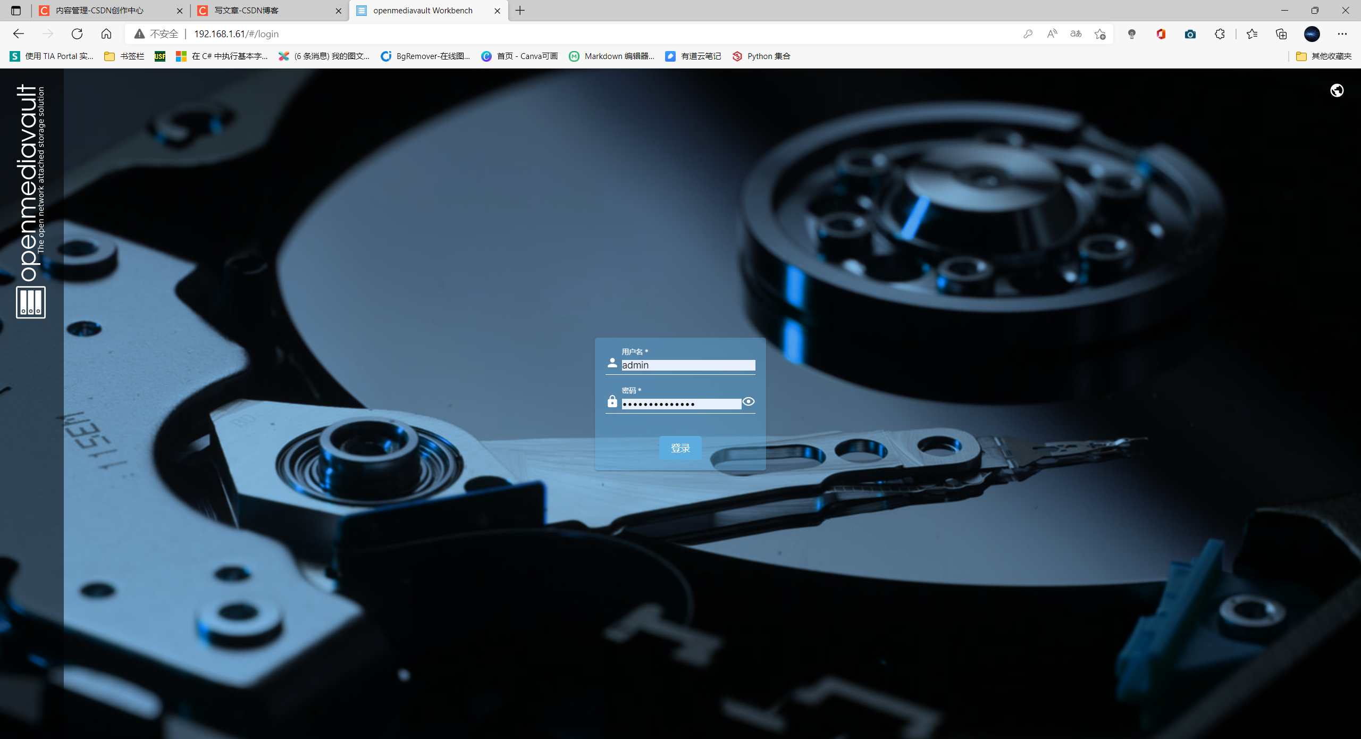
Task: Add the page to favorites via the star icon
Action: (x=1099, y=33)
